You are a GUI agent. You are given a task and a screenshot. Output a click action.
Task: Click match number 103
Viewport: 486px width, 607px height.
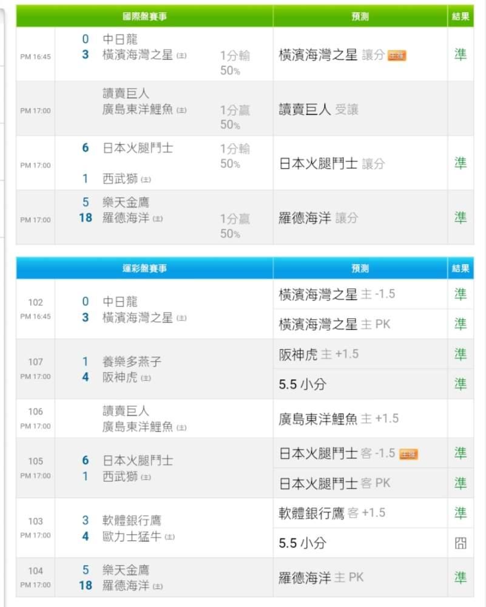[36, 521]
